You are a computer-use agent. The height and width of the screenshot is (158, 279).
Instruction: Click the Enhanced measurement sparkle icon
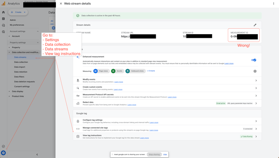coord(78,57)
